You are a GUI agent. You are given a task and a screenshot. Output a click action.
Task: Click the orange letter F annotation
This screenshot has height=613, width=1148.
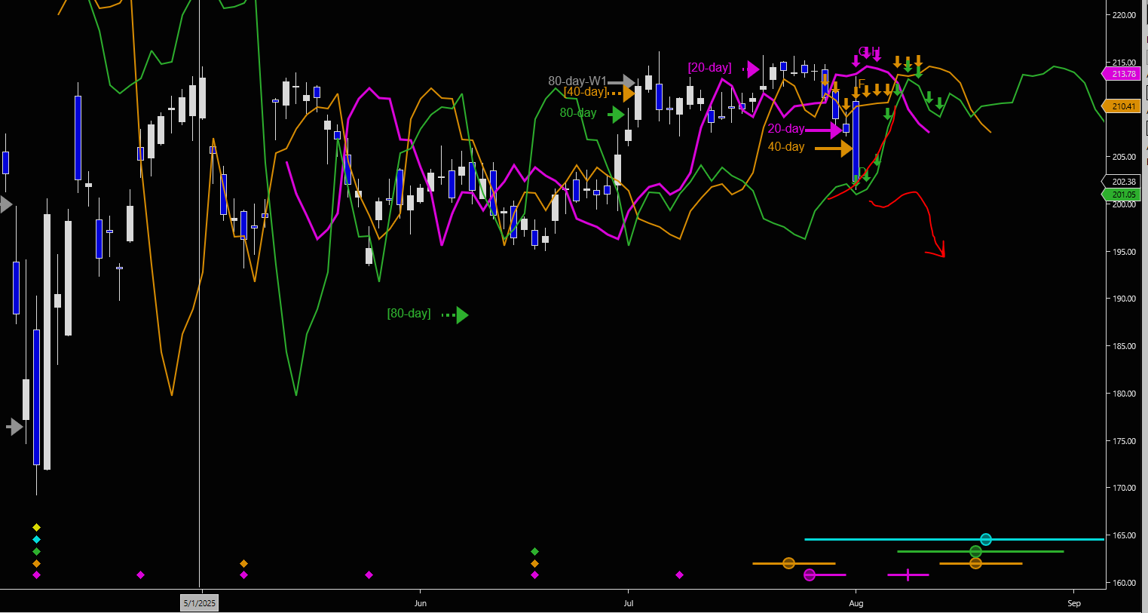coord(862,84)
